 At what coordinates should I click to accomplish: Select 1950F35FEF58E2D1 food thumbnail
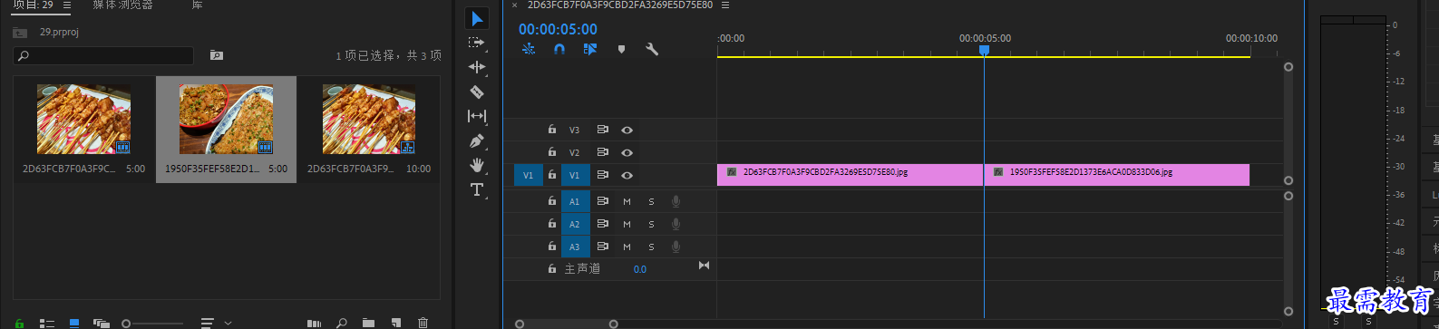click(226, 120)
